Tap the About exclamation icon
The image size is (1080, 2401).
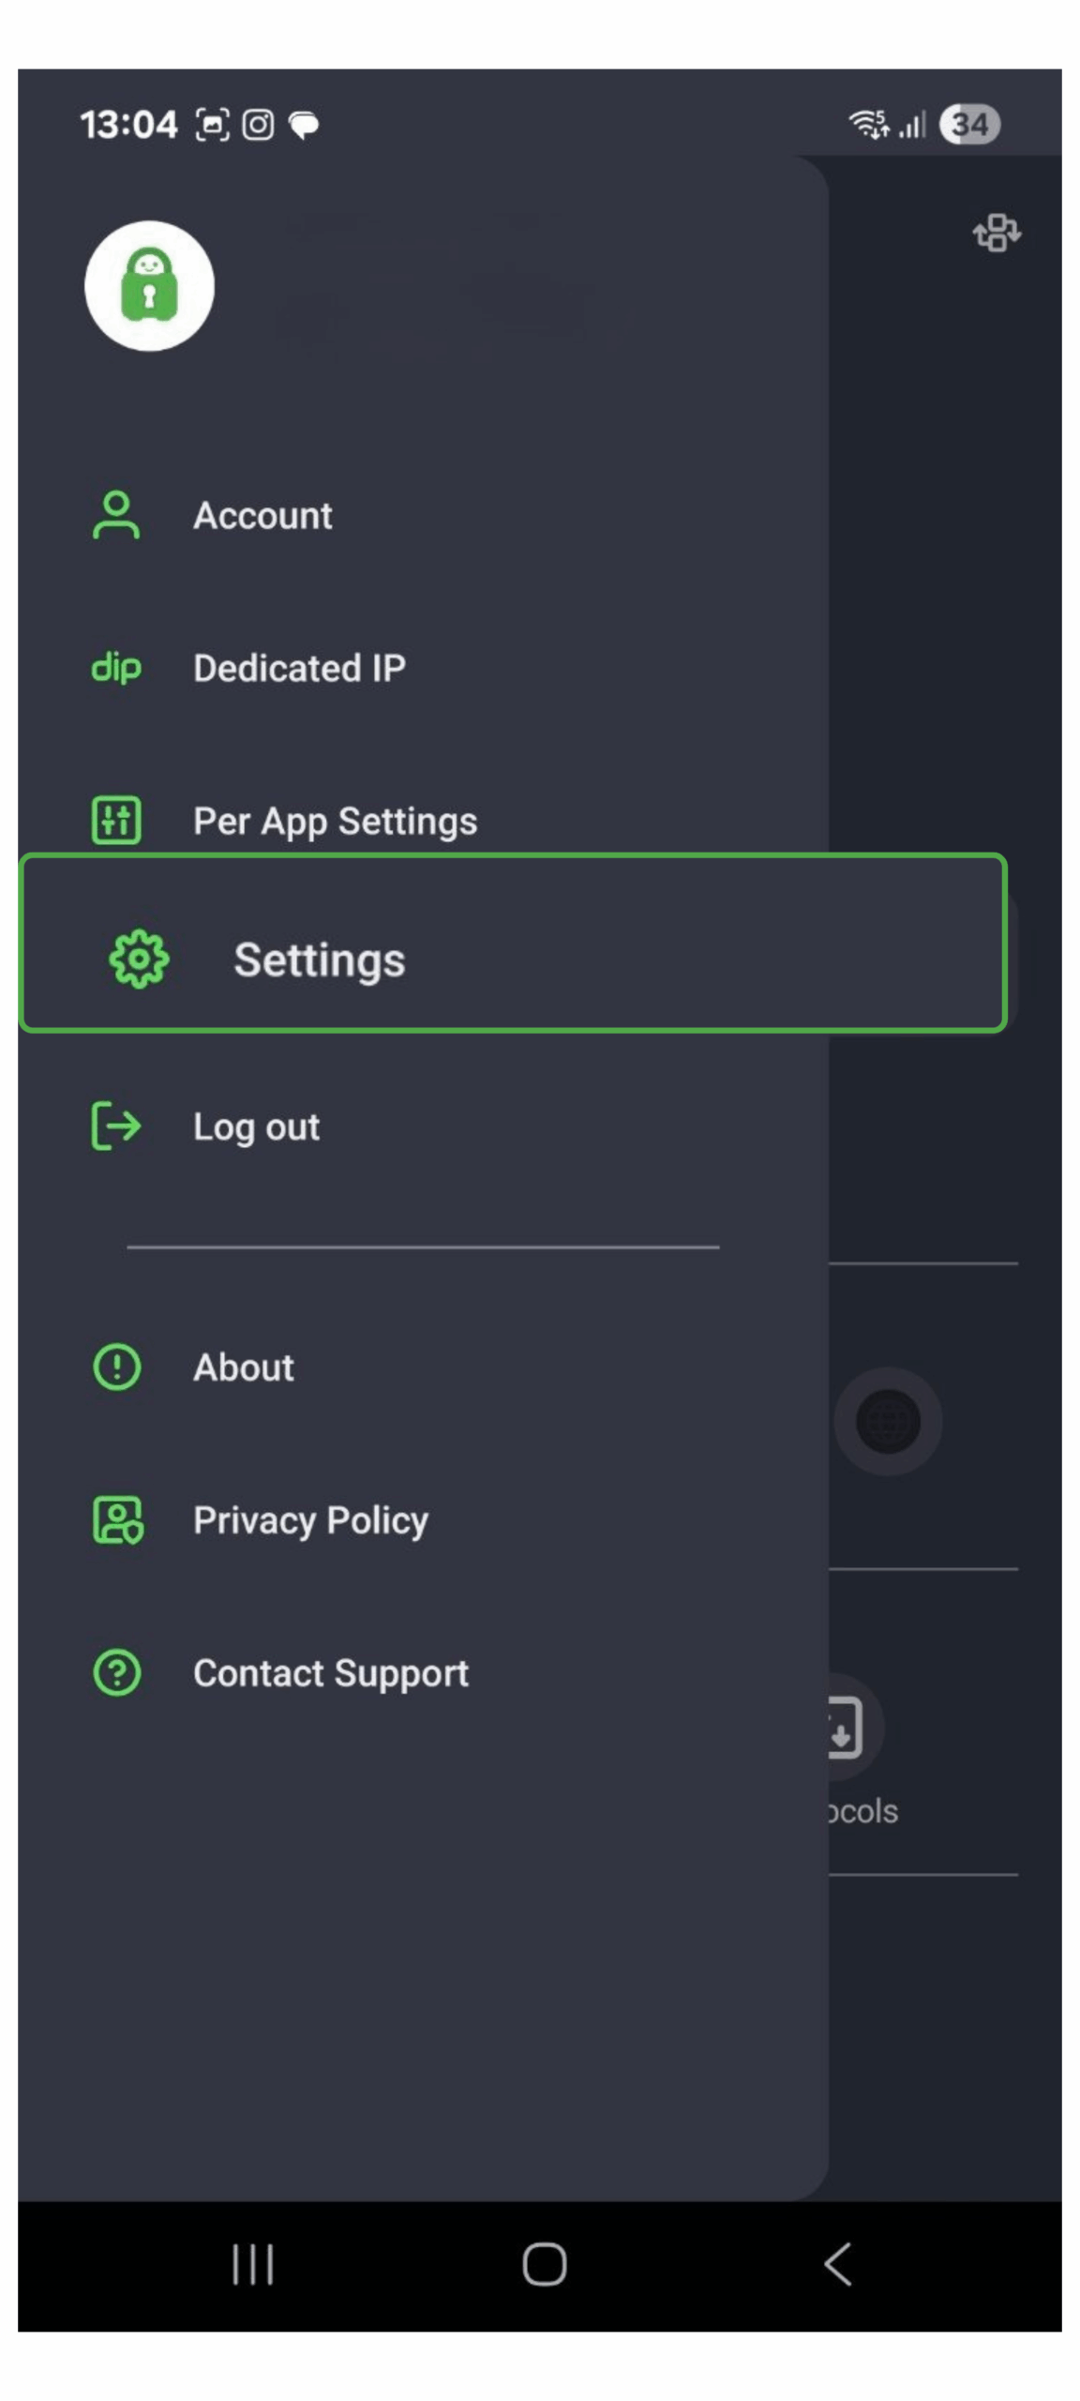click(117, 1367)
